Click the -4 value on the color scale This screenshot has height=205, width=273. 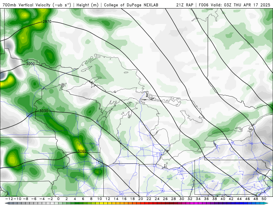tap(42, 199)
